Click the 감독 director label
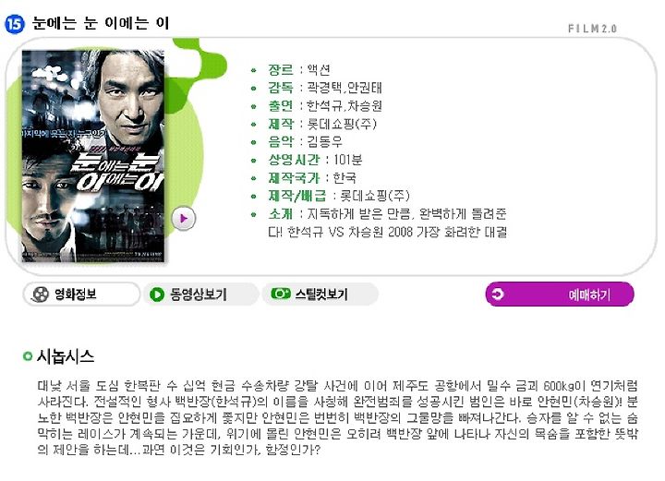Screen dimensions: 665x481 [x=281, y=88]
